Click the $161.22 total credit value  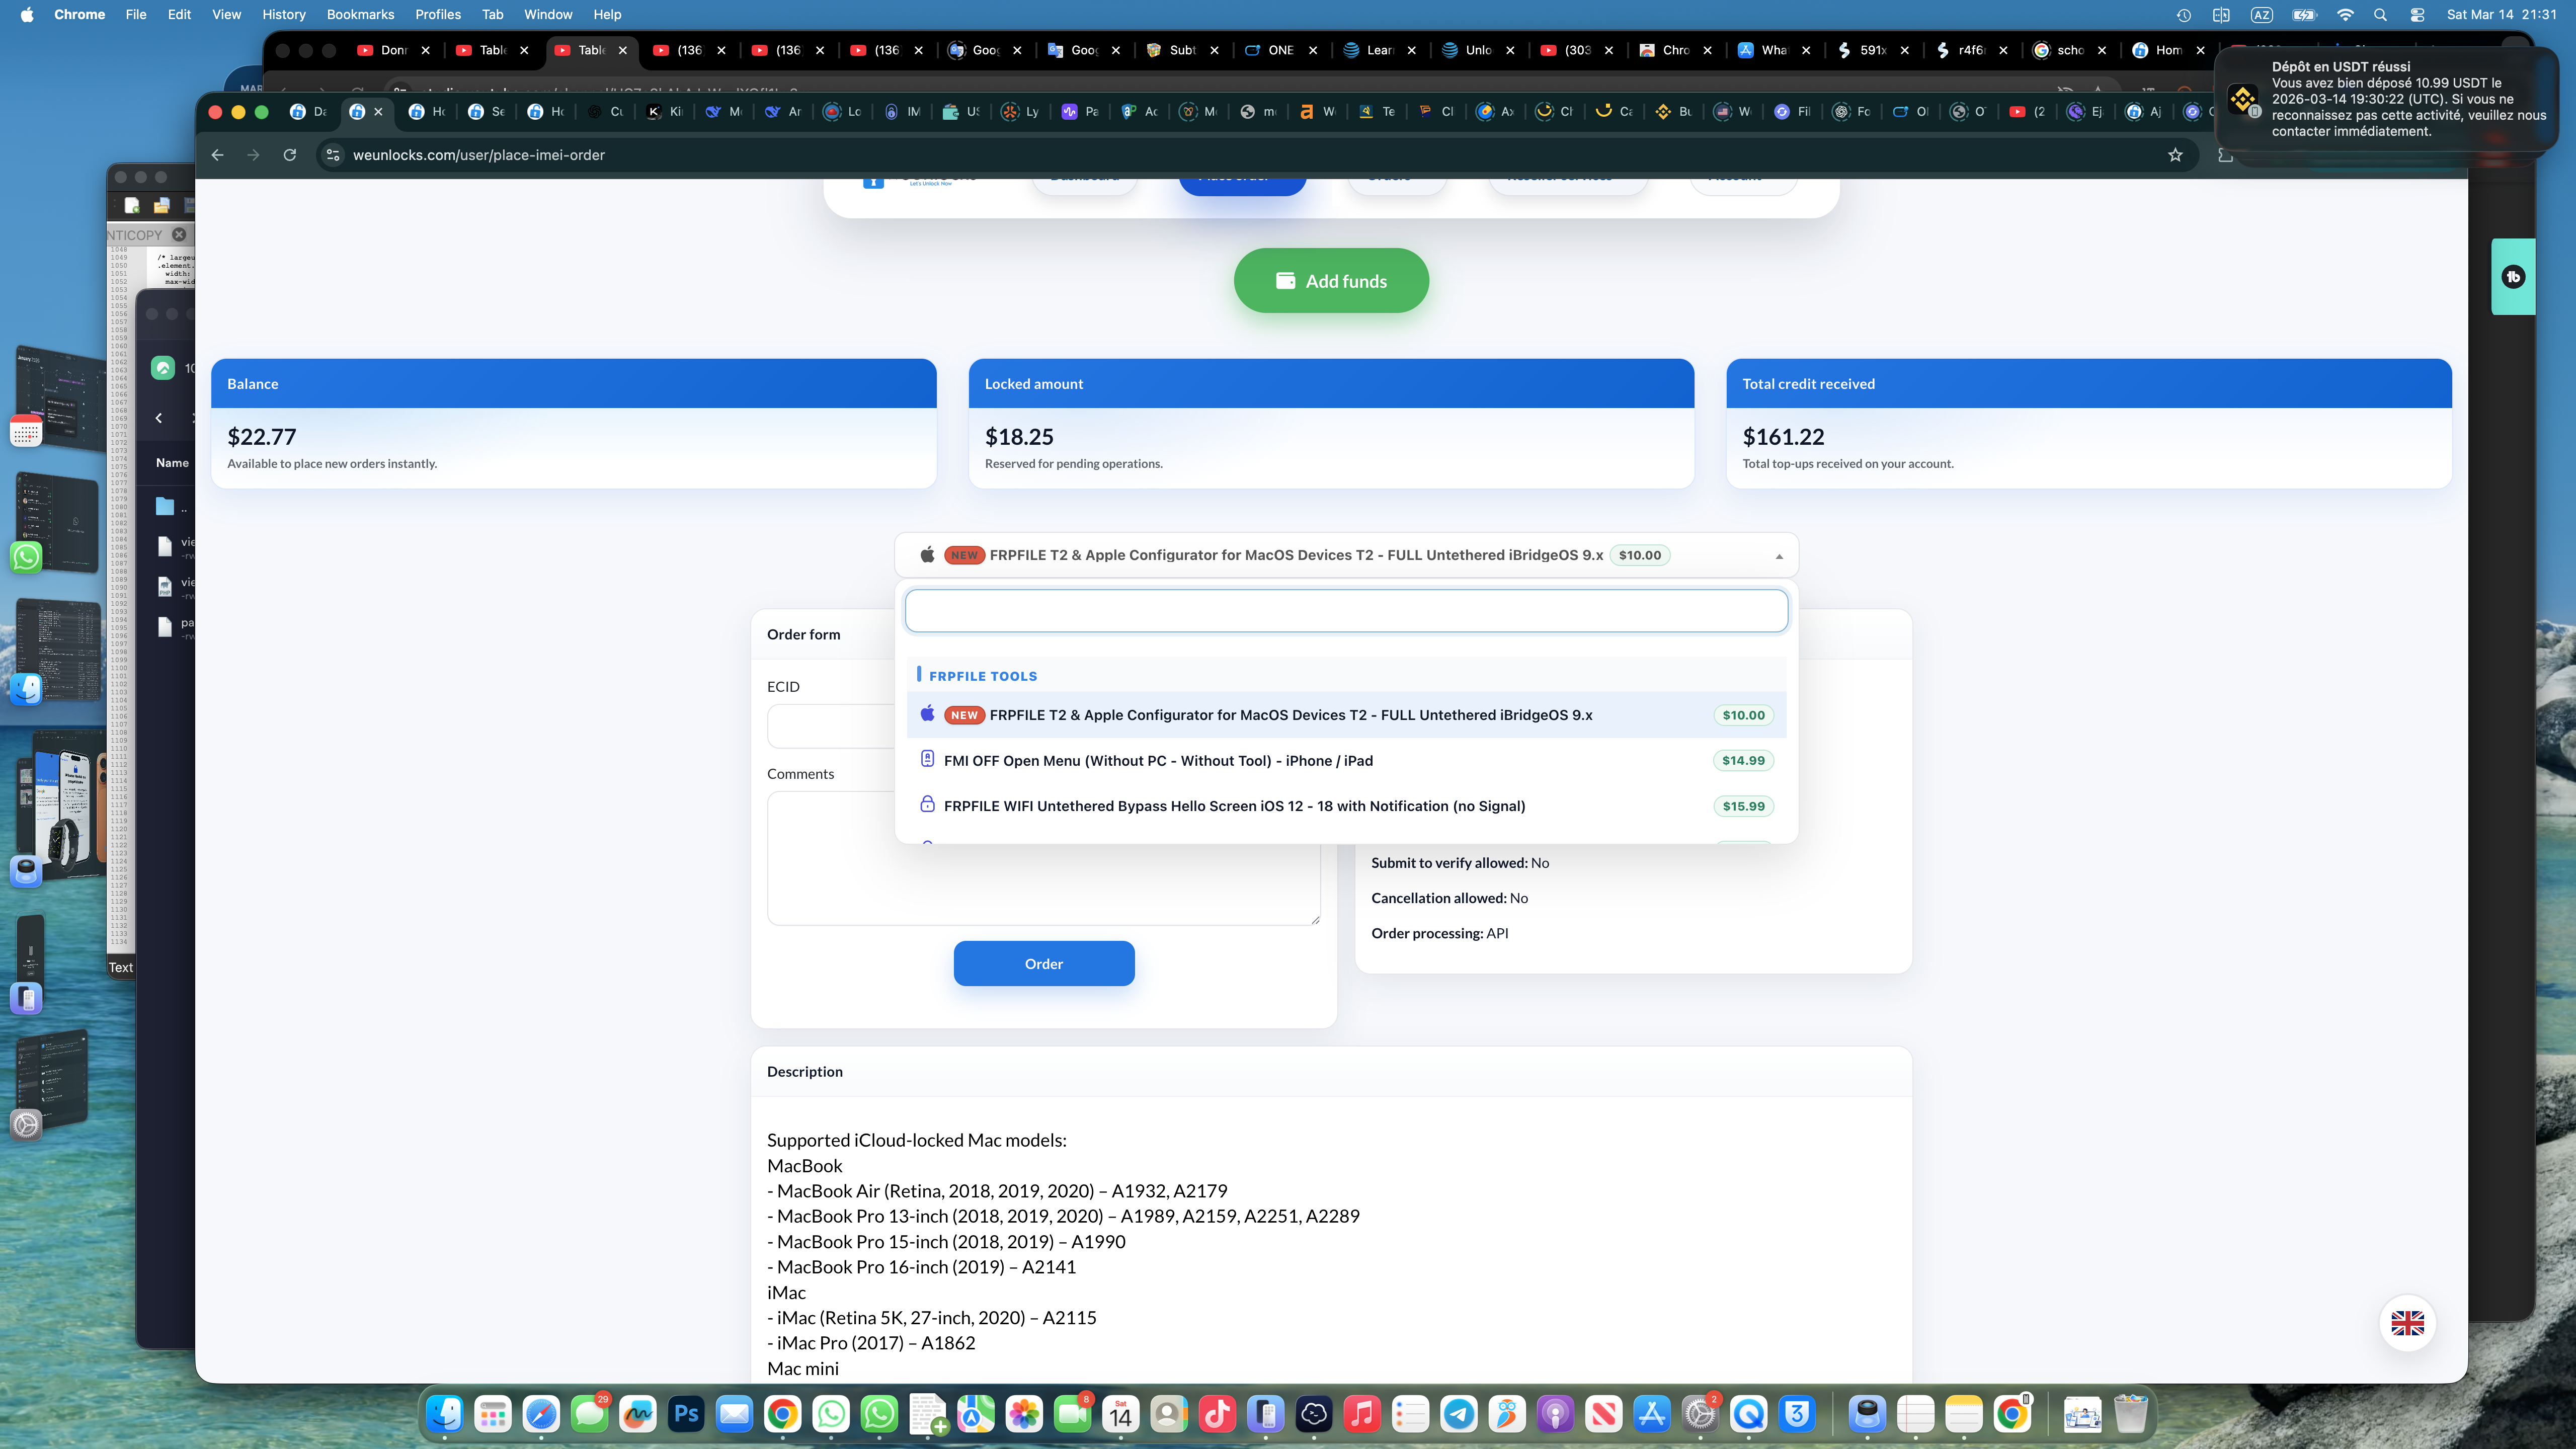[x=1783, y=437]
